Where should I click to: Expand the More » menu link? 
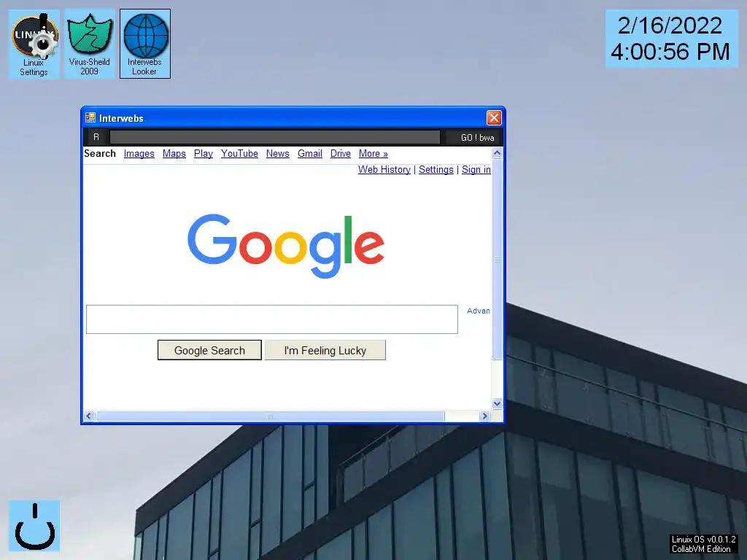point(373,153)
